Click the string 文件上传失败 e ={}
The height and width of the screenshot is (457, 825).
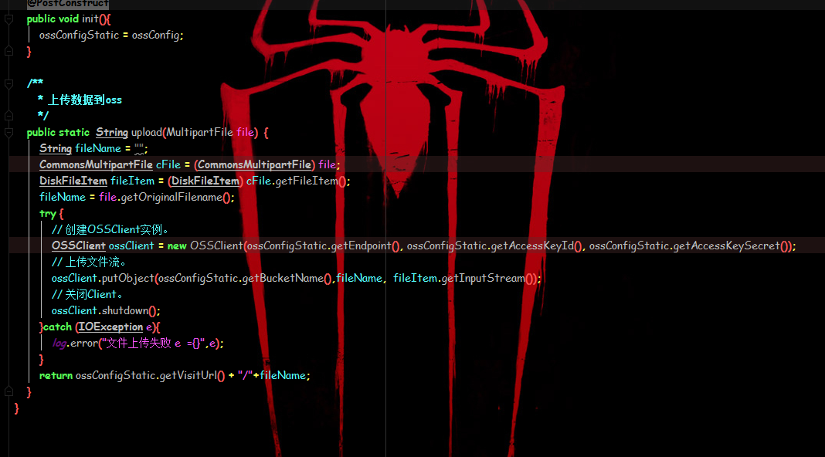tap(154, 344)
